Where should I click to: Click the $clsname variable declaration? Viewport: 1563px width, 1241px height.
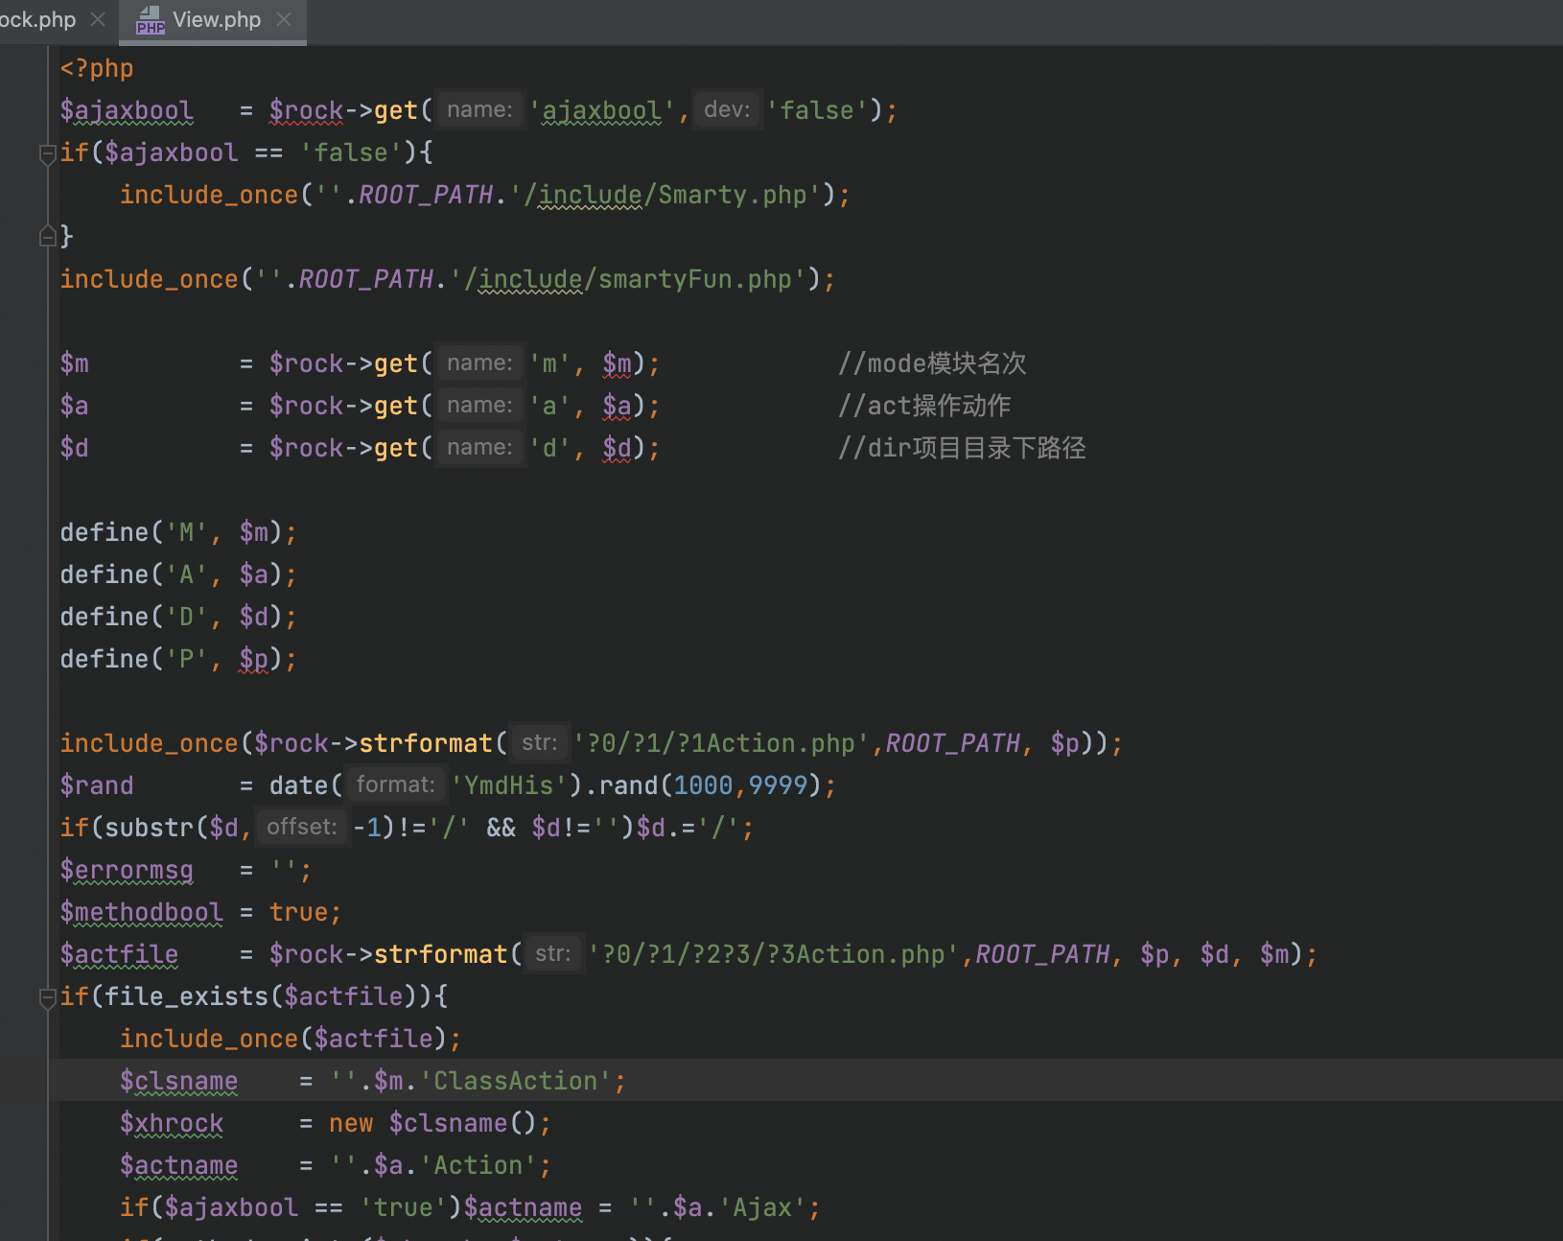tap(178, 1082)
